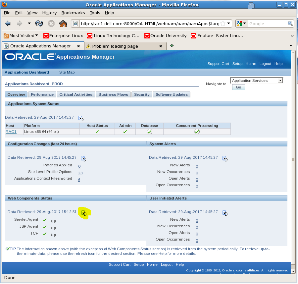Click the vertical scrollbar down arrow
This screenshot has width=298, height=284.
(293, 271)
